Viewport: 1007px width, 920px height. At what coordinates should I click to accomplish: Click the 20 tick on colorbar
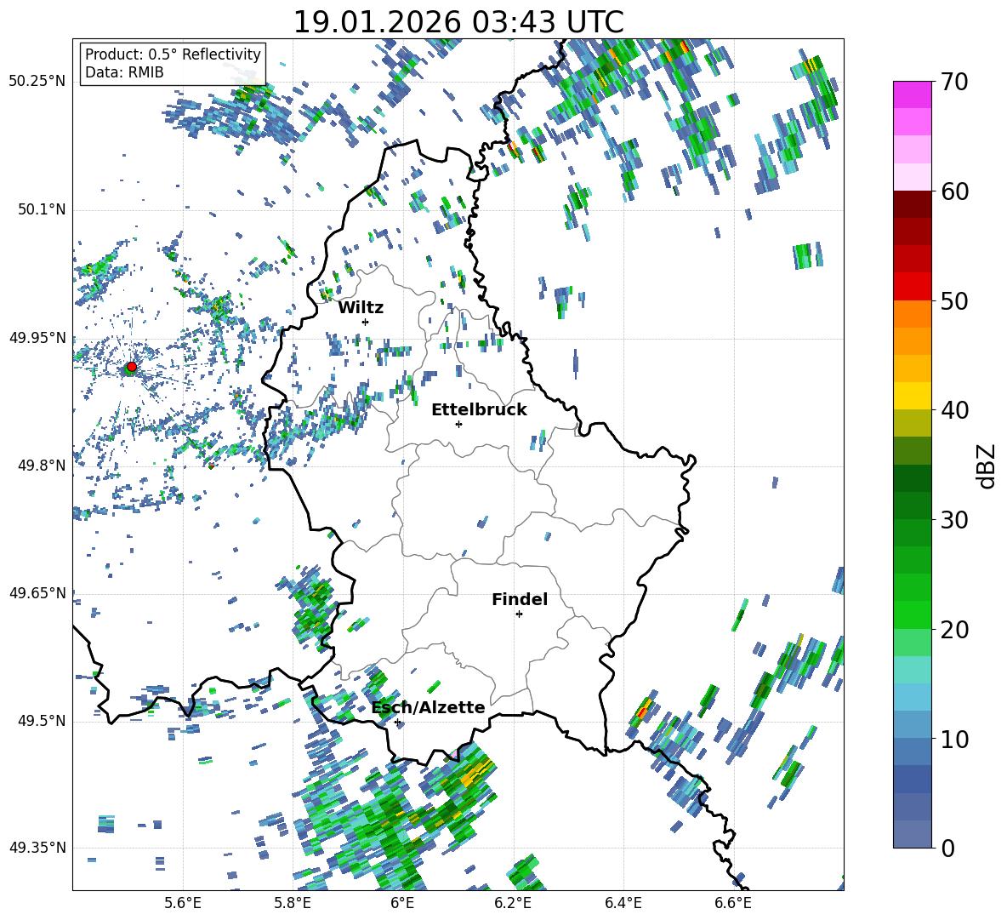(x=954, y=630)
